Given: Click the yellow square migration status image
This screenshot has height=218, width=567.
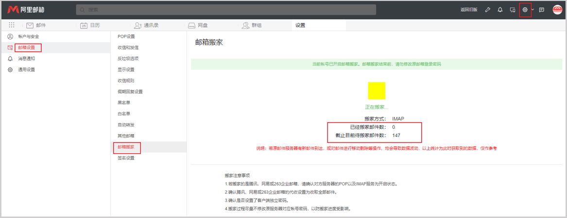Looking at the screenshot, I should point(377,91).
